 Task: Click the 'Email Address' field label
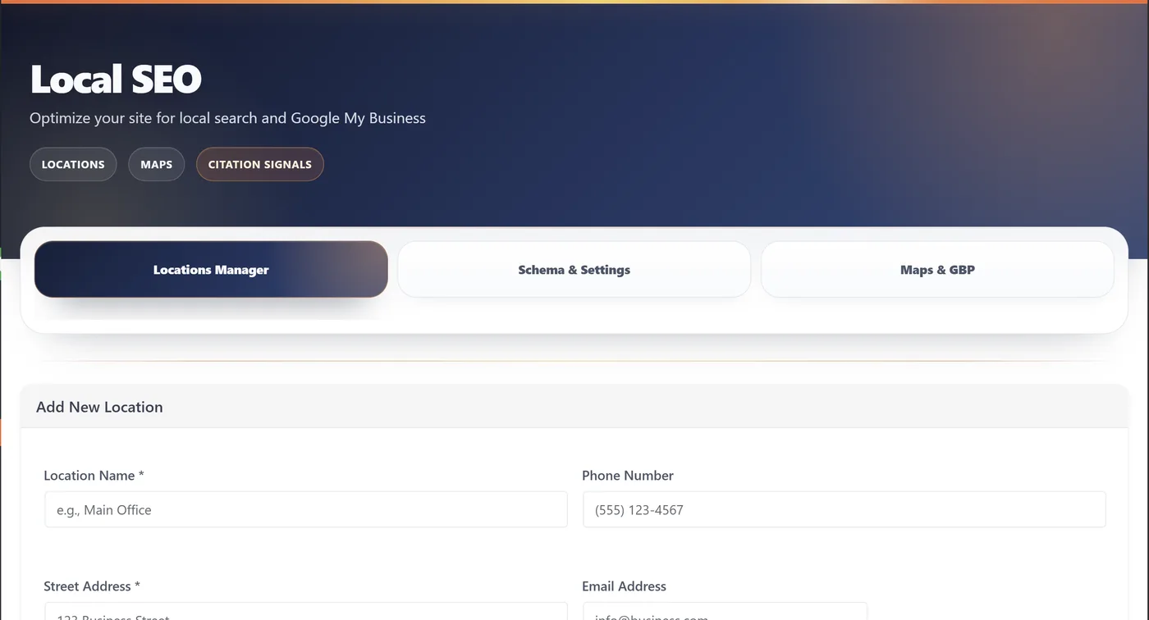click(624, 586)
